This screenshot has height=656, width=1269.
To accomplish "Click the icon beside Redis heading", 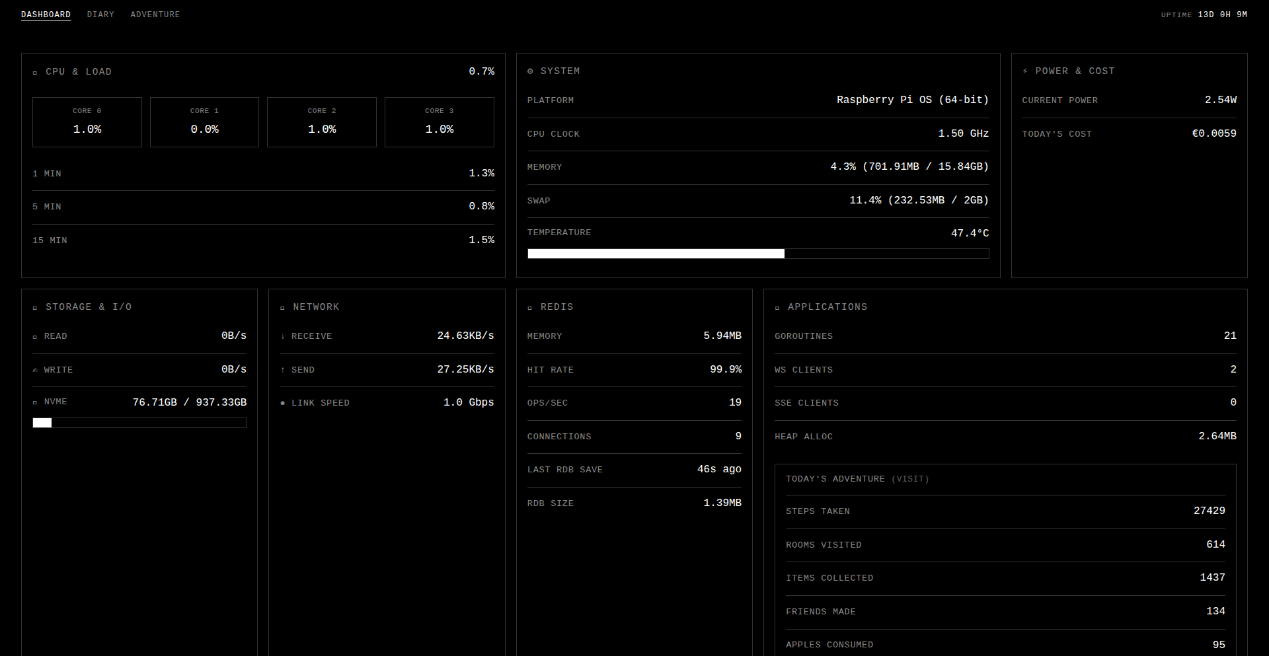I will pyautogui.click(x=530, y=308).
